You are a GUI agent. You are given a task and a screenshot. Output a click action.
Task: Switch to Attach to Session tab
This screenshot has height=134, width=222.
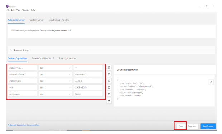68,58
